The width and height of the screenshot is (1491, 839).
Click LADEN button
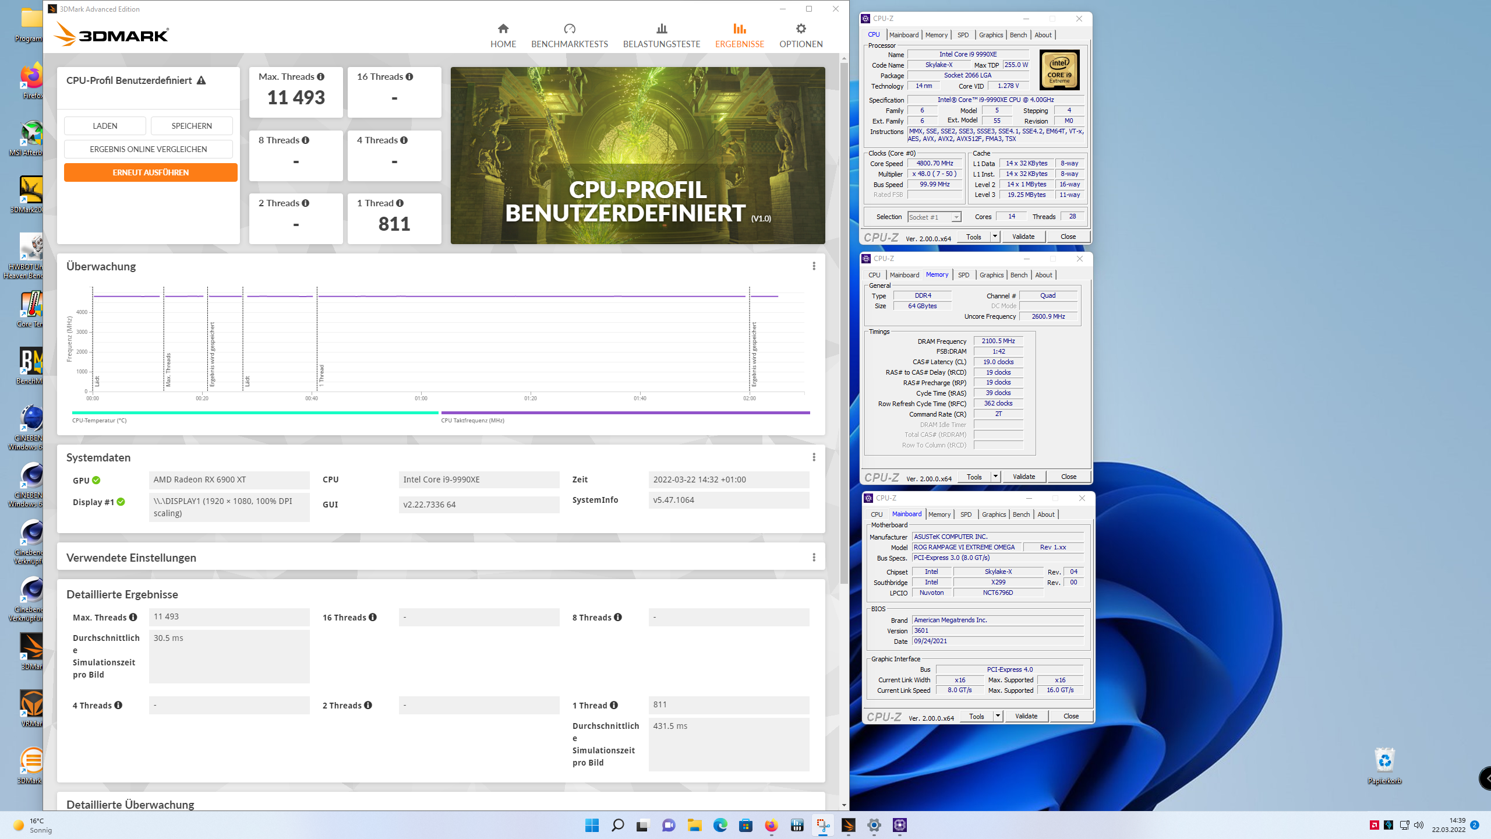[105, 126]
